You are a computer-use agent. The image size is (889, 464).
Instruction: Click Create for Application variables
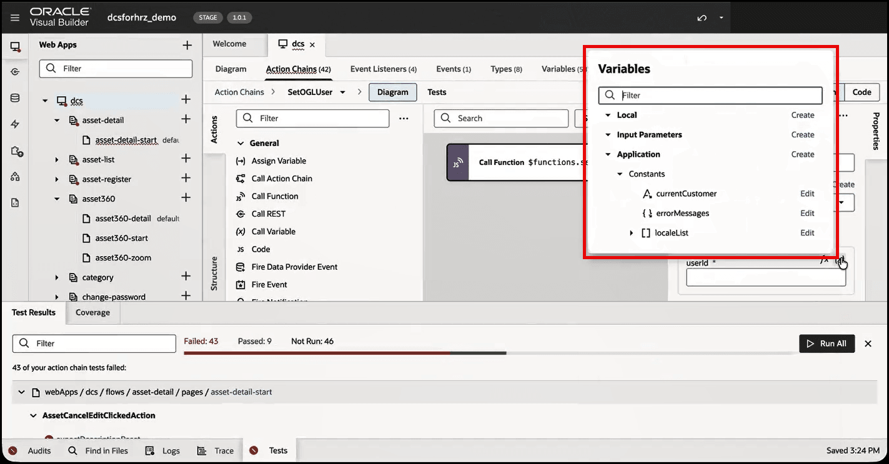click(803, 154)
